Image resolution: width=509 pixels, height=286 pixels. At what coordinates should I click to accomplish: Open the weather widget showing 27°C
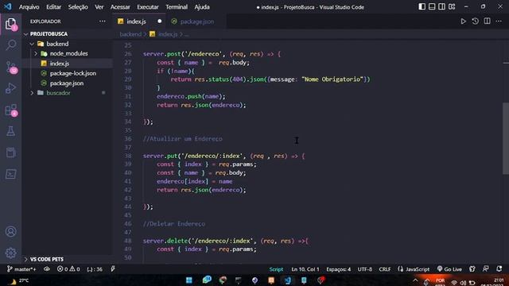coord(18,280)
